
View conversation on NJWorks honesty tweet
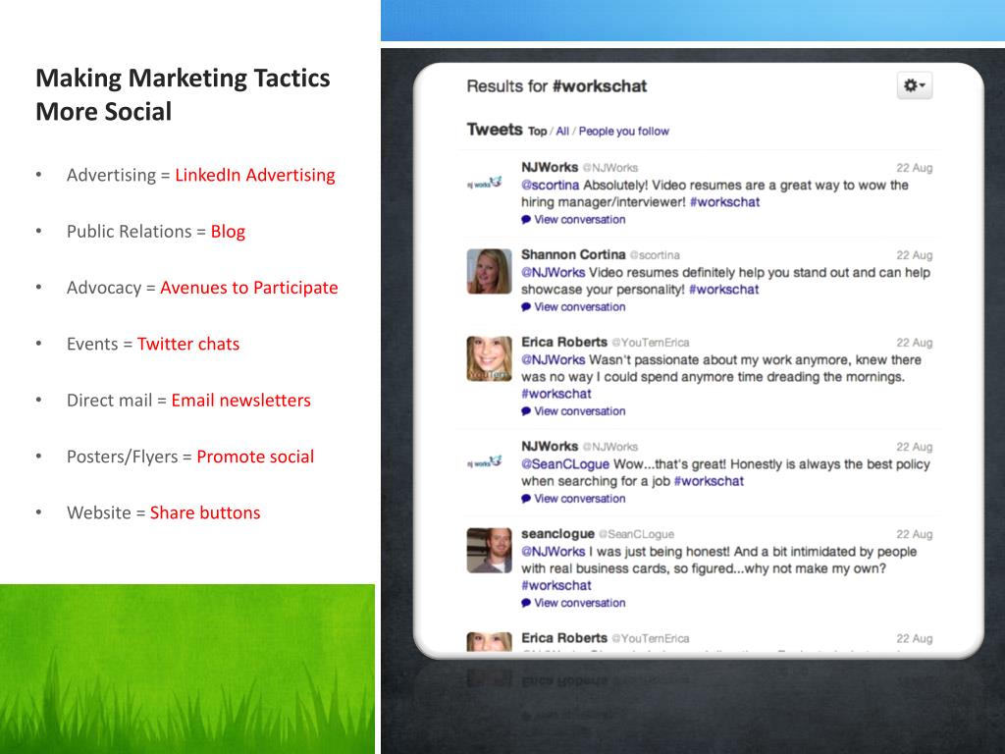click(x=579, y=499)
